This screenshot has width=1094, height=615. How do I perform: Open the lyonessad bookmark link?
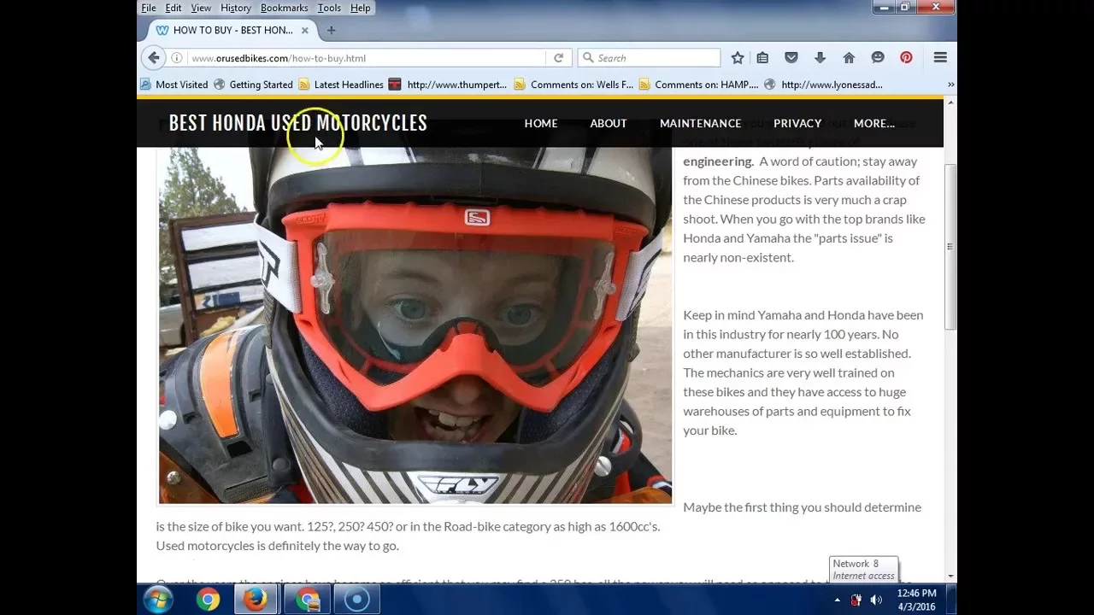tap(824, 85)
